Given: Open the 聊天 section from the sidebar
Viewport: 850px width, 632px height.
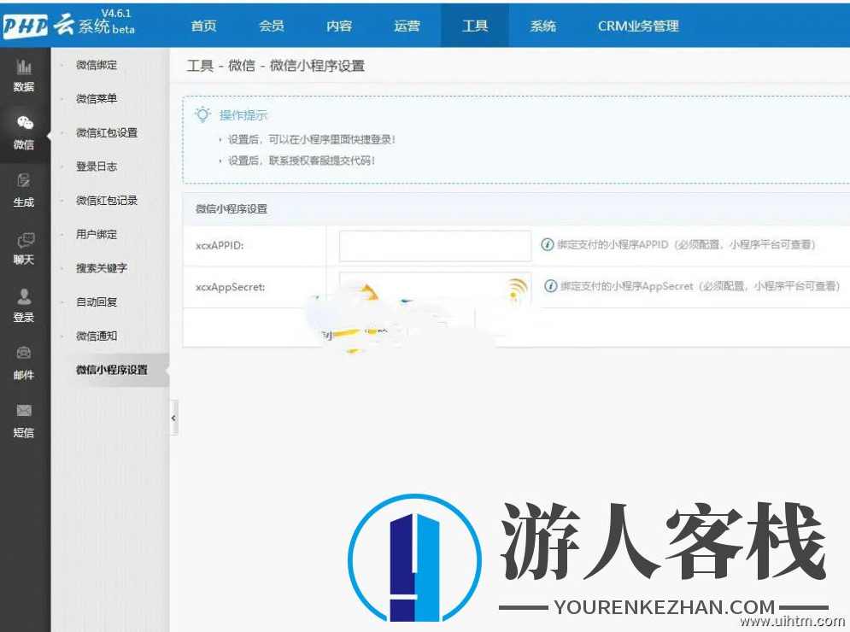Looking at the screenshot, I should click(24, 249).
